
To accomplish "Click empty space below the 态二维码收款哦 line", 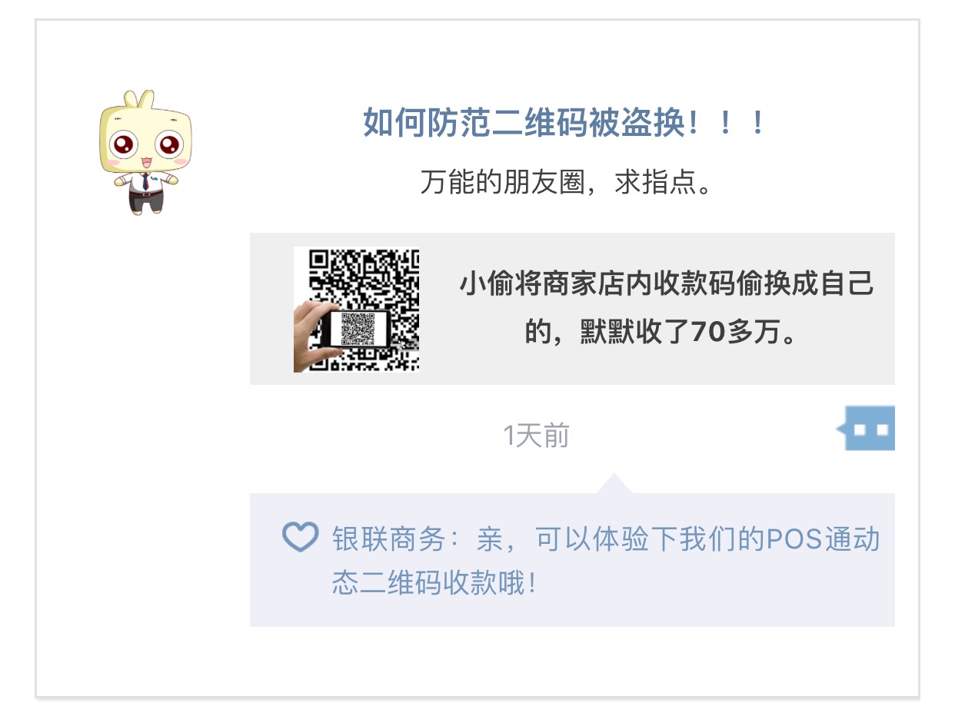I will [572, 613].
